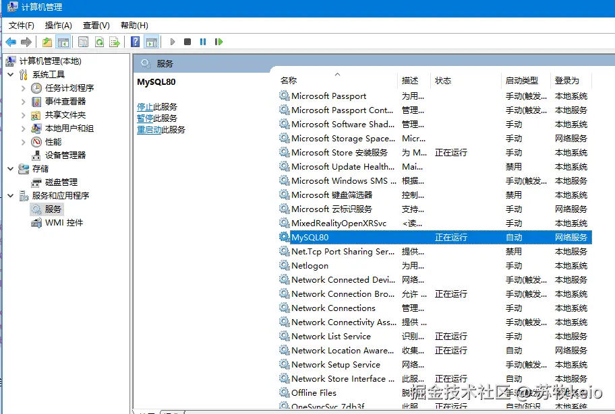
Task: Sort by the 描述 column header
Action: (414, 80)
